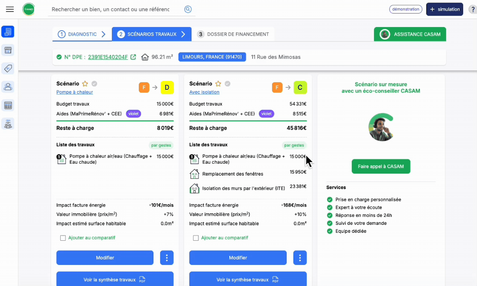Click par gestes tag in the Avec isolation scenario
This screenshot has width=477, height=286.
coord(294,145)
